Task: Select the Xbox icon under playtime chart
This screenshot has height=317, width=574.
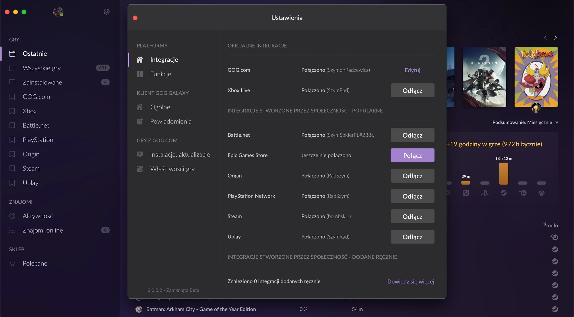Action: pyautogui.click(x=541, y=193)
